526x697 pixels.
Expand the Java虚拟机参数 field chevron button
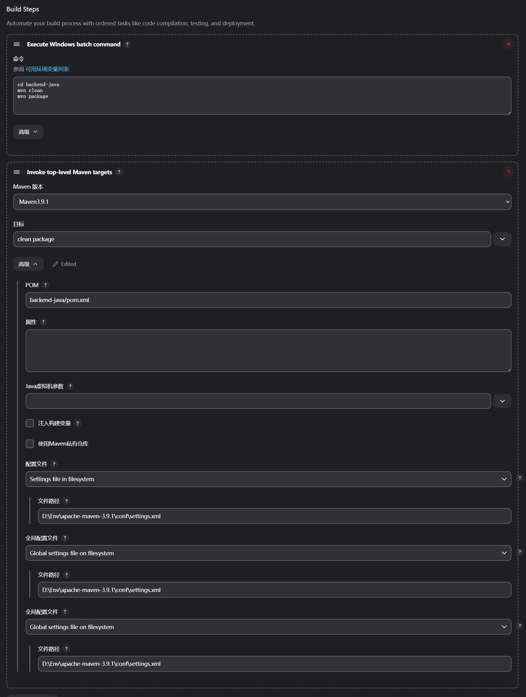[502, 401]
